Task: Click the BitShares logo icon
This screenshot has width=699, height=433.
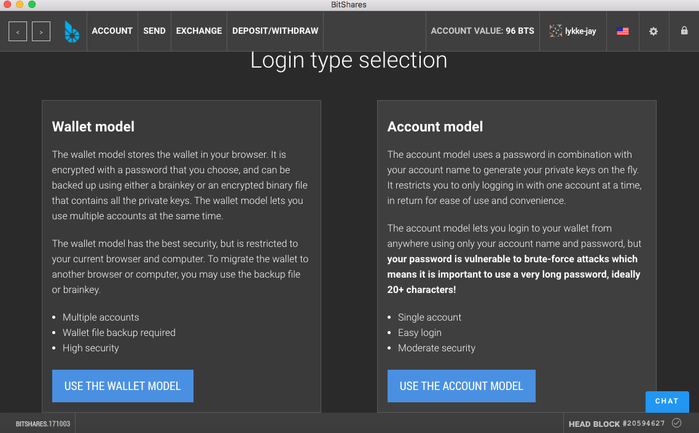Action: (x=71, y=32)
